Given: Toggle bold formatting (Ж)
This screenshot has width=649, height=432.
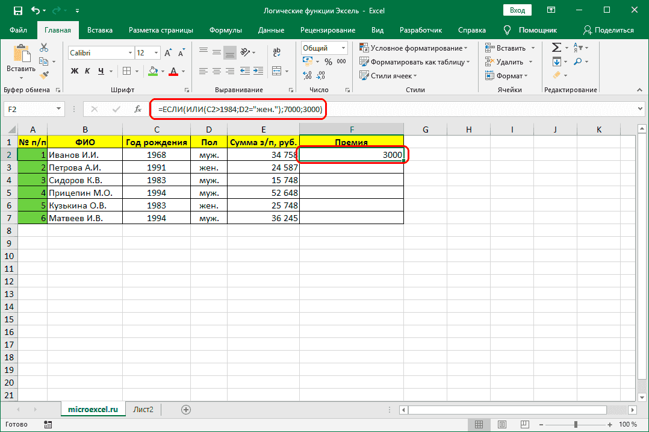Looking at the screenshot, I should [x=75, y=71].
